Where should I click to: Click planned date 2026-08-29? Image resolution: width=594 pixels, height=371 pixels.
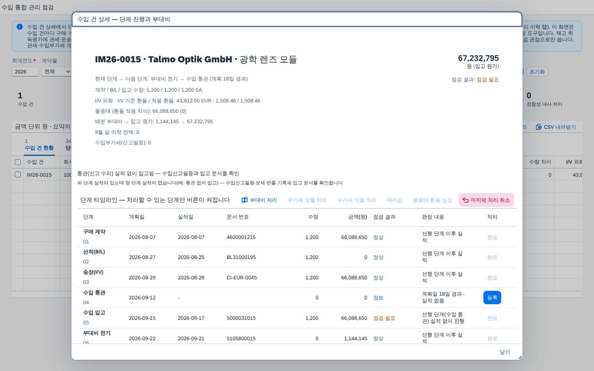142,278
